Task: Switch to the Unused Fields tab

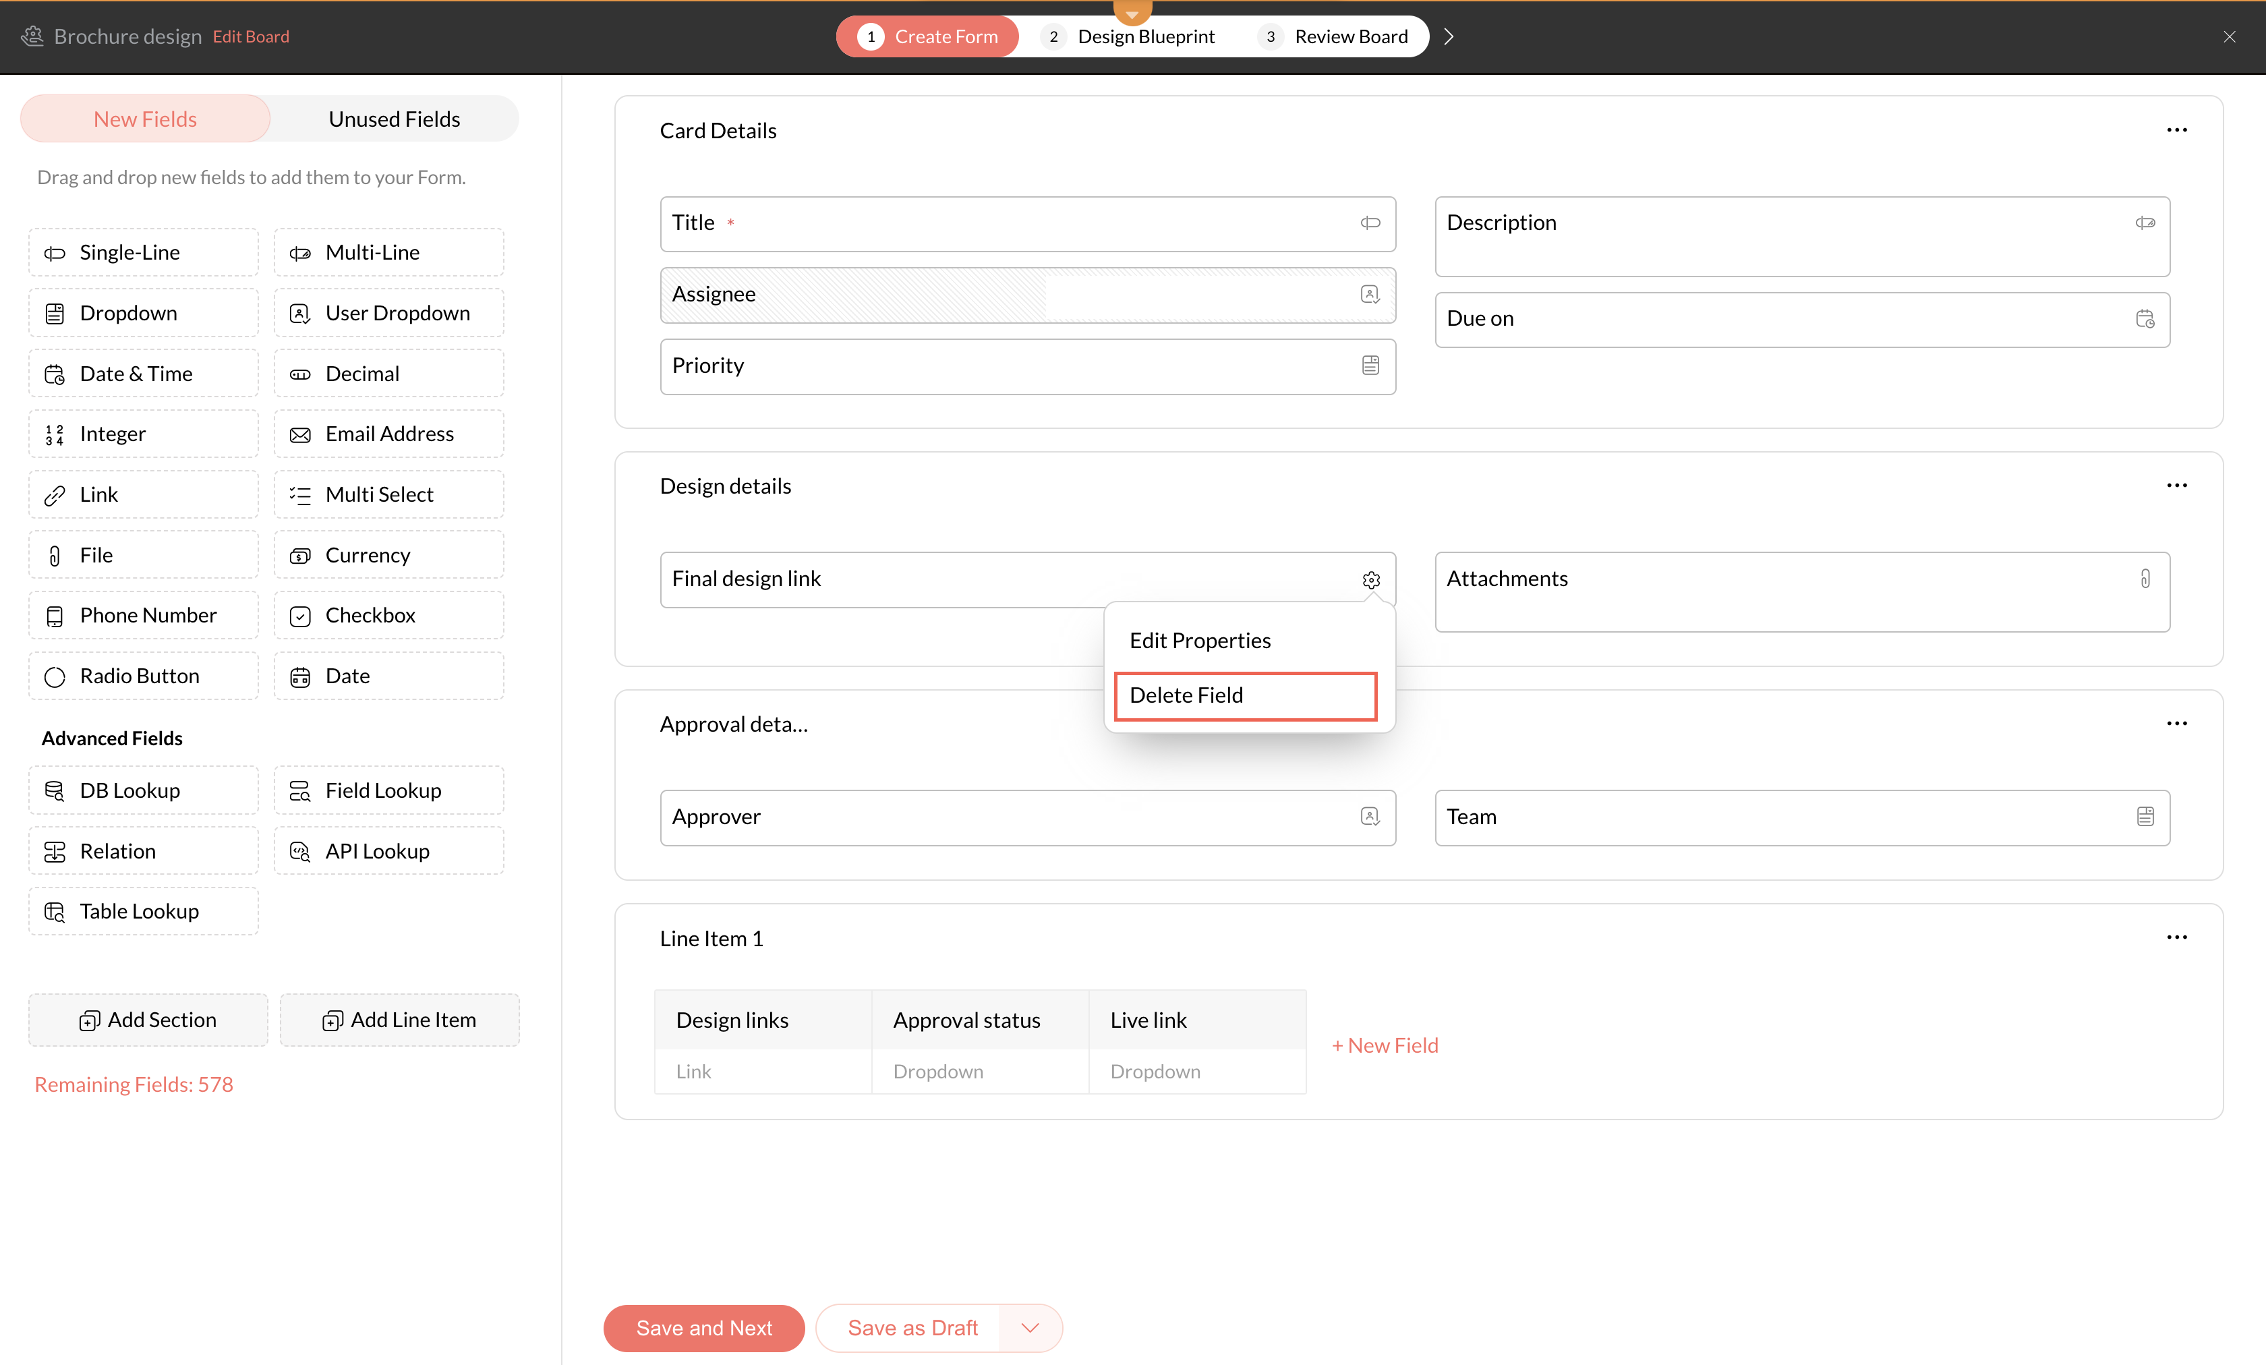Action: [x=394, y=119]
